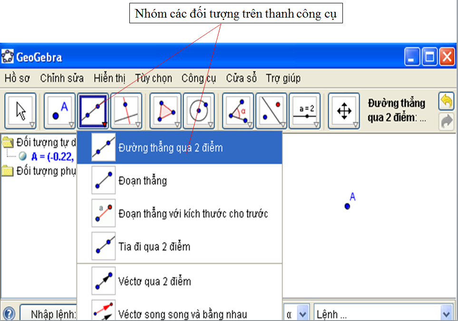Toggle visibility circle of point A
458x321 pixels.
[x=22, y=156]
